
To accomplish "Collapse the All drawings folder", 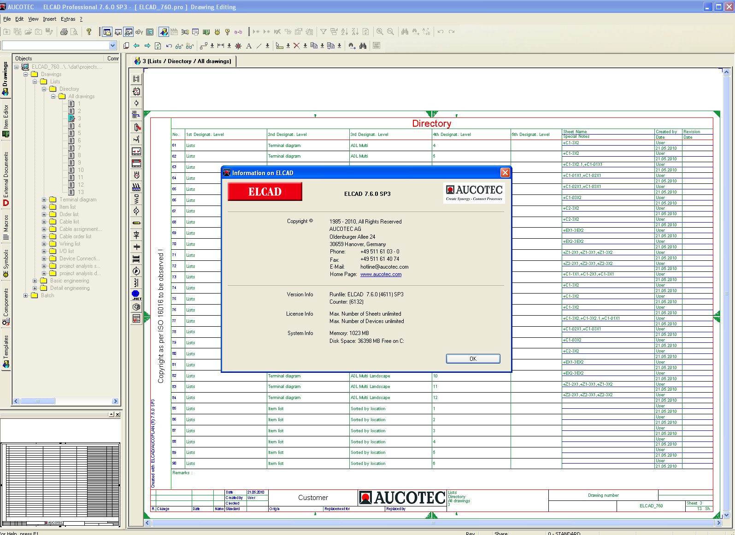I will click(53, 97).
